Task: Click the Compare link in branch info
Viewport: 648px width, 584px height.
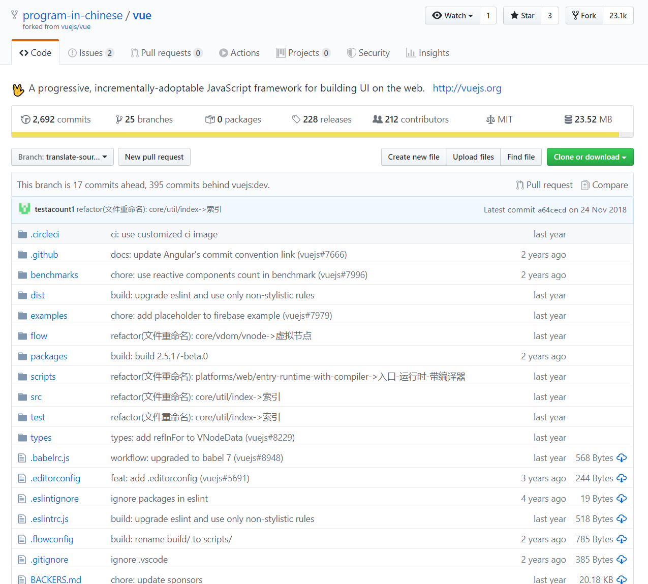Action: [605, 185]
